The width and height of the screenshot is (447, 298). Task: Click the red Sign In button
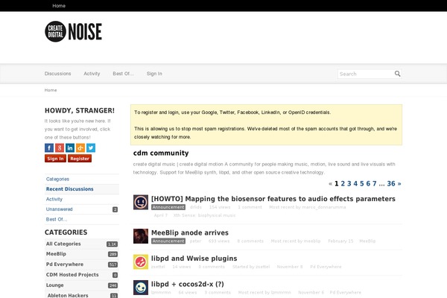point(55,159)
